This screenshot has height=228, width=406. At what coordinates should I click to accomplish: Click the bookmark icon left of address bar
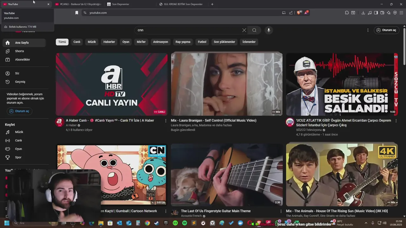click(x=76, y=13)
